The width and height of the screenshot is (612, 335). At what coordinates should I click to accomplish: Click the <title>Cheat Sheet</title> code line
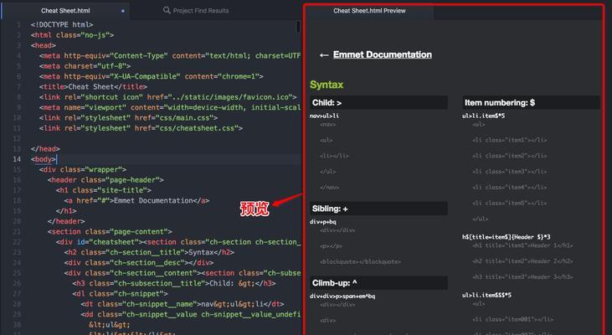93,86
